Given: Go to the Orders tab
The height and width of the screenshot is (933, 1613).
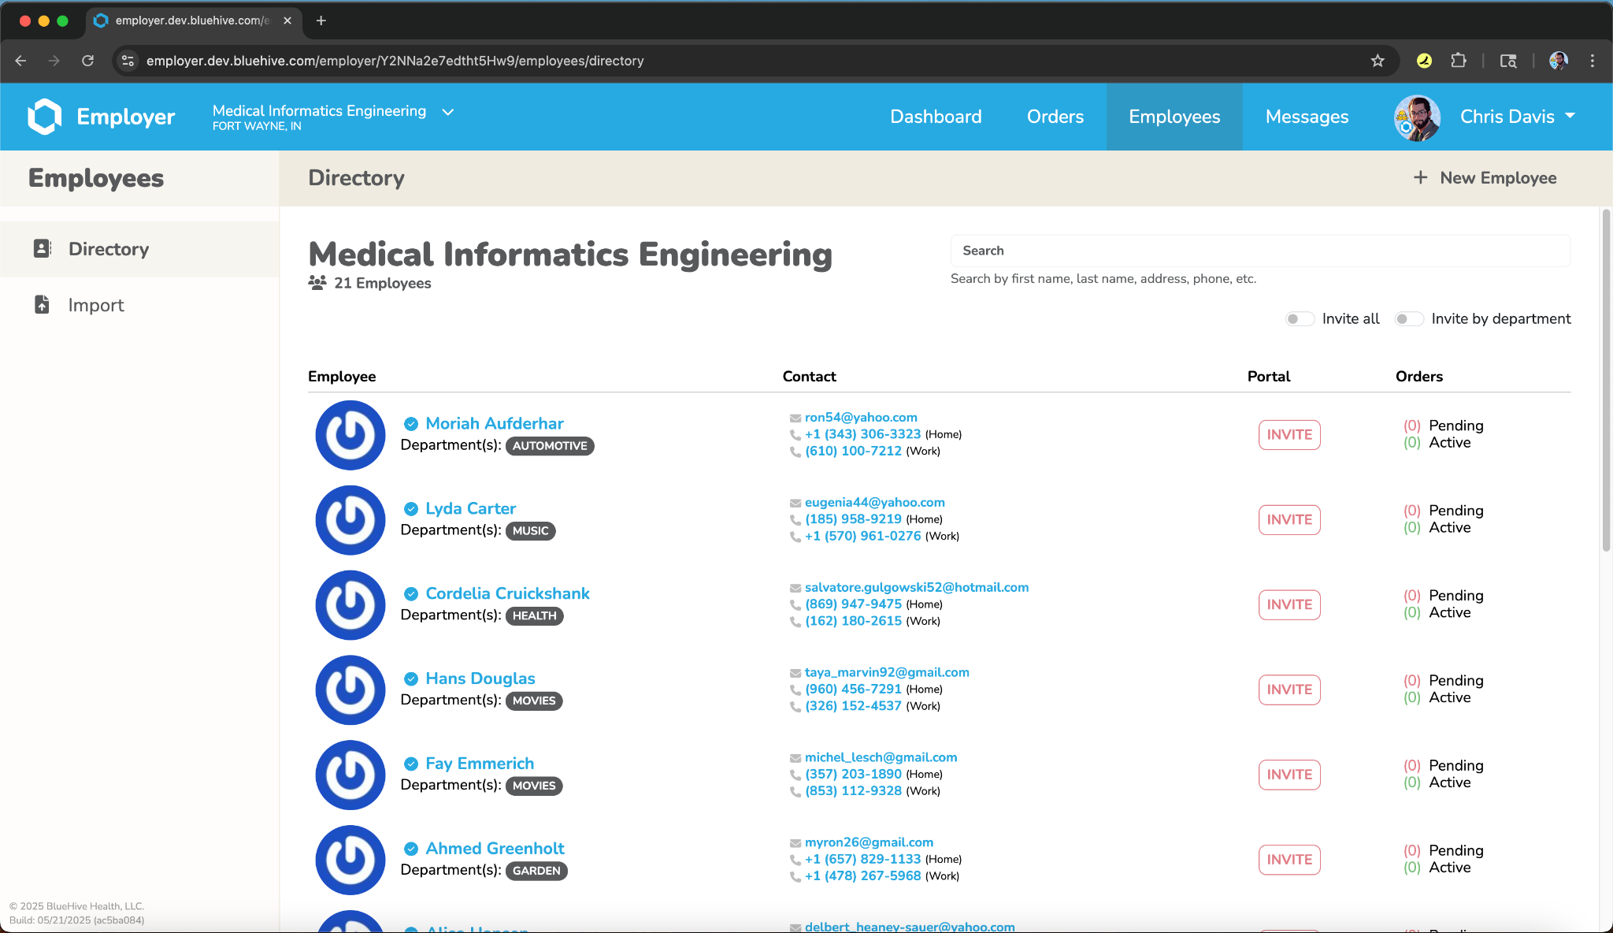Looking at the screenshot, I should 1055,117.
